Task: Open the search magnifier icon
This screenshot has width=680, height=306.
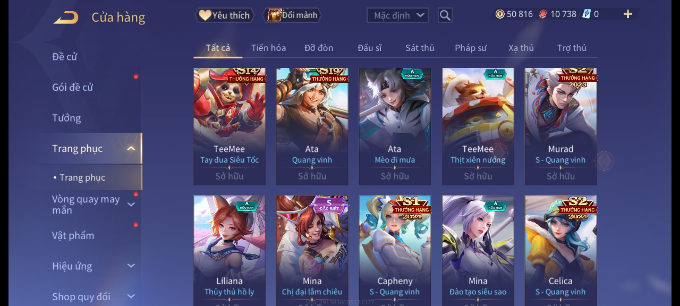Action: tap(445, 15)
